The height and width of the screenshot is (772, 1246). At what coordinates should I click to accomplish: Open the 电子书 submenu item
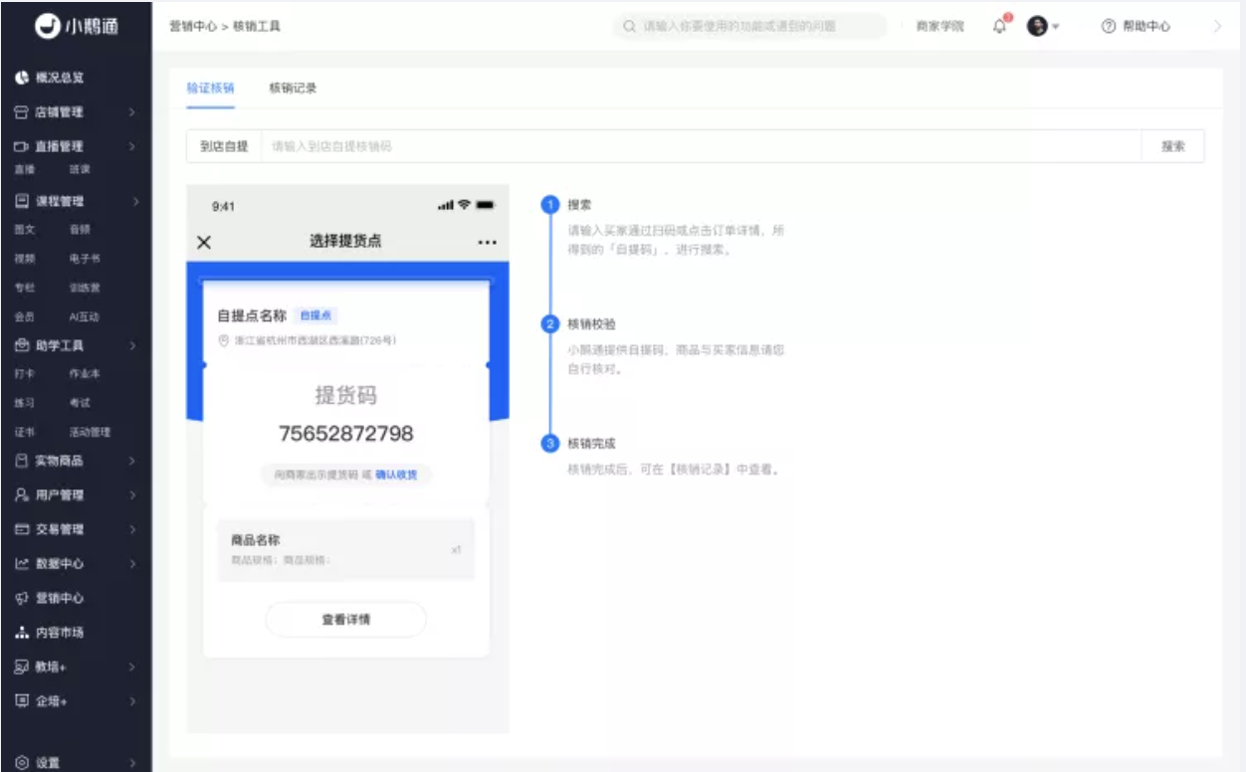coord(85,259)
